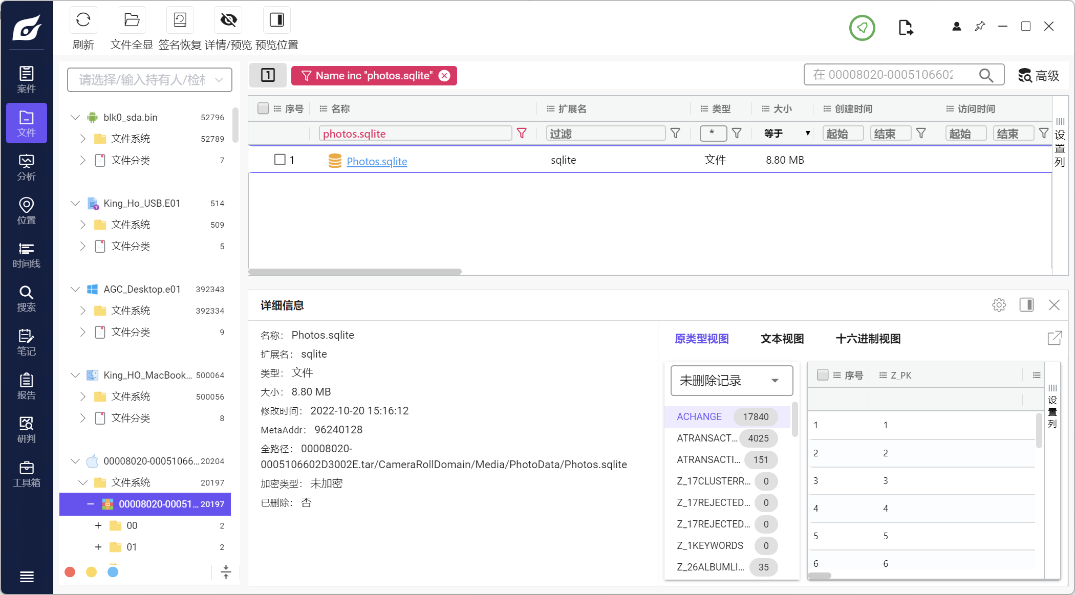Click 设置列 beside the Z_PK table

tap(1052, 406)
